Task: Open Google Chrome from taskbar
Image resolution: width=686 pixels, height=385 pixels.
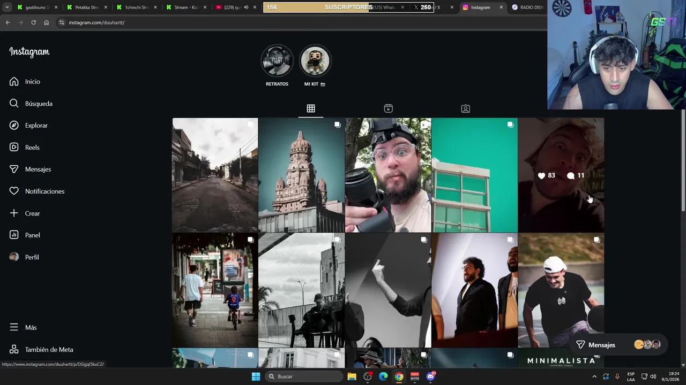Action: [399, 376]
